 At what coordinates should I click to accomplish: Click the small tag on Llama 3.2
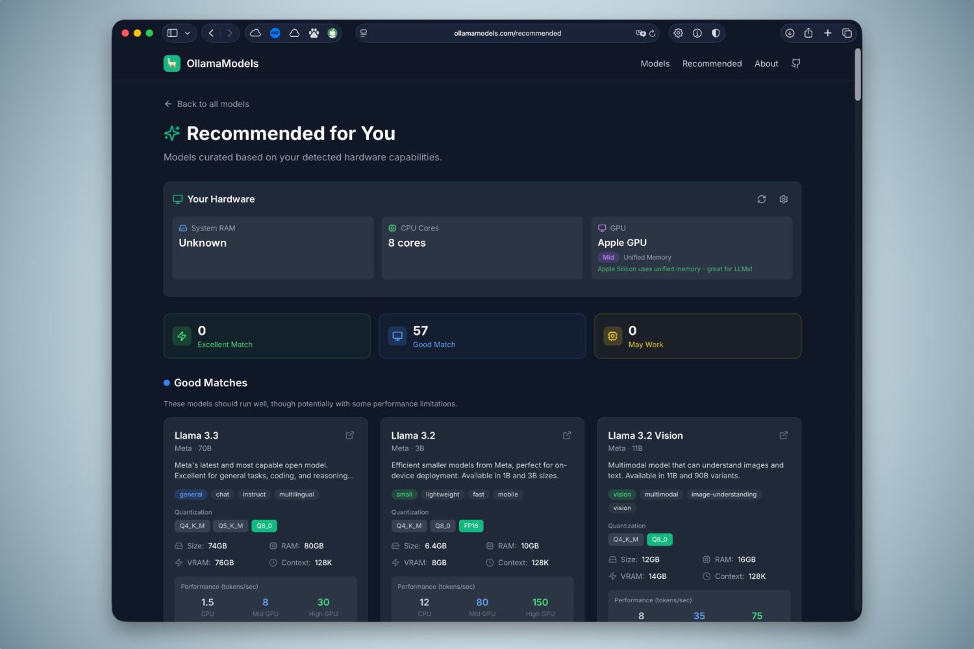coord(405,495)
